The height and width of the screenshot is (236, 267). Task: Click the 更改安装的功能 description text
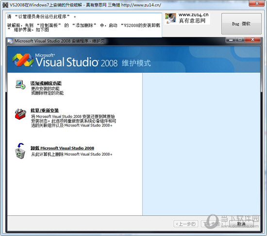45,89
